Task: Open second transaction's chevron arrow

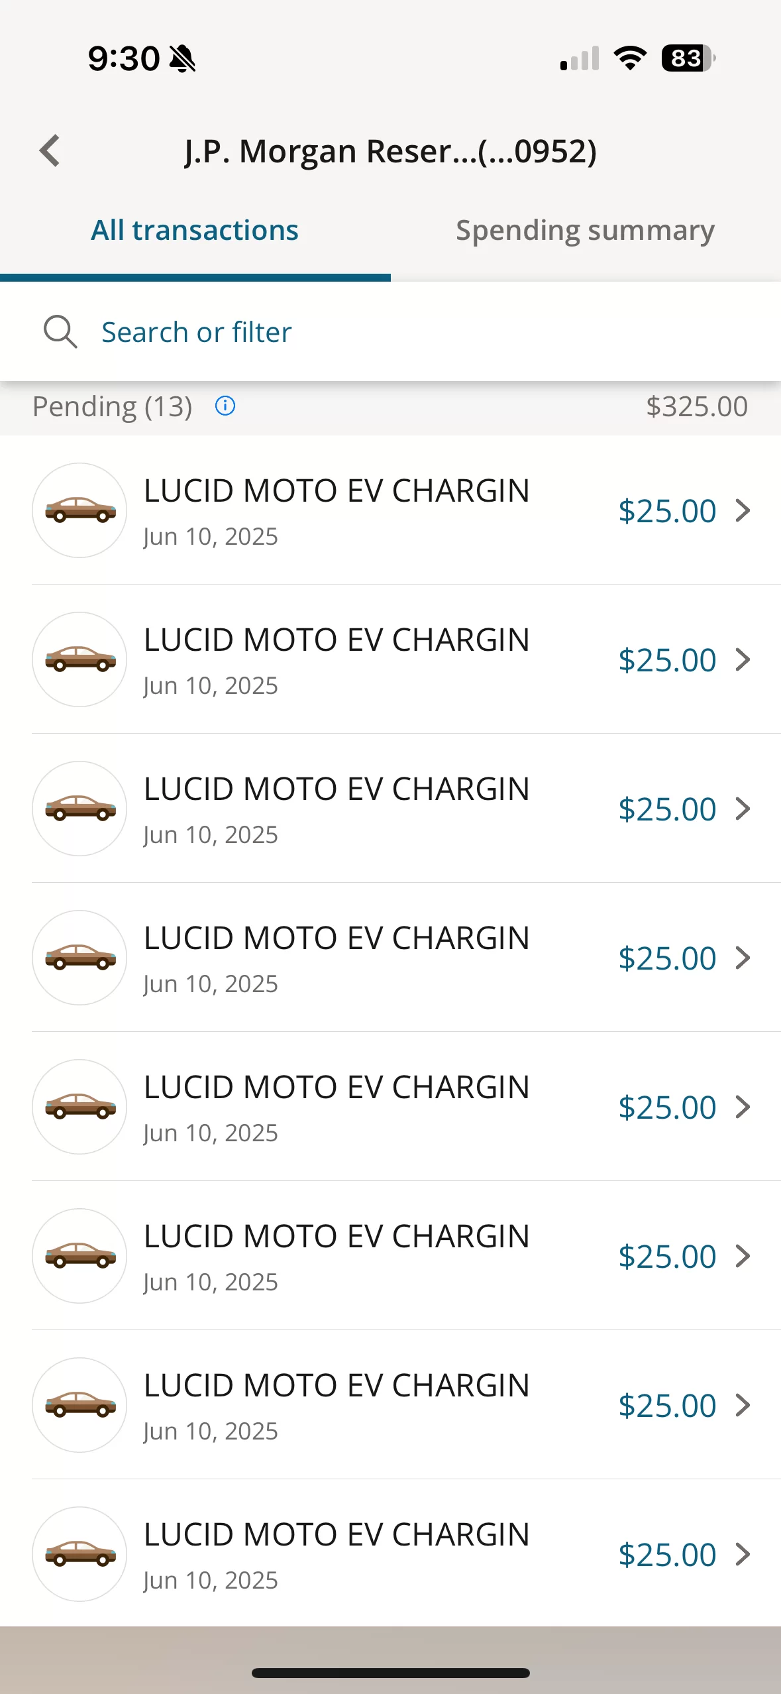Action: point(743,659)
